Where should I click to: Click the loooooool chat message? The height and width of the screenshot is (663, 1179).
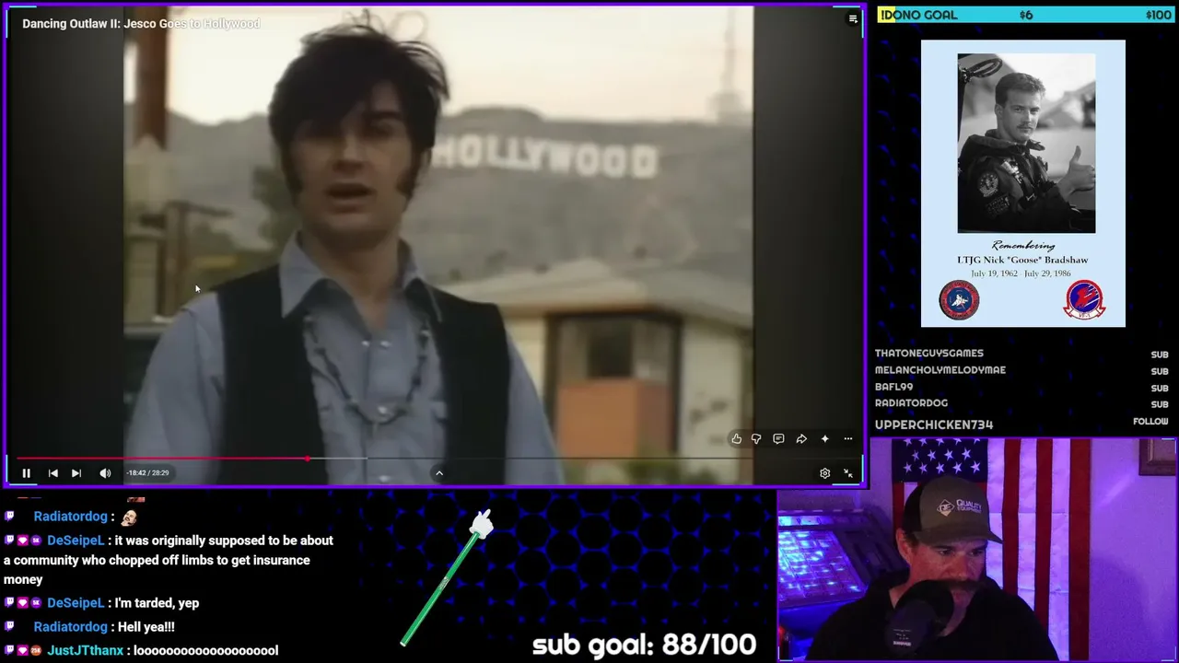(x=205, y=651)
